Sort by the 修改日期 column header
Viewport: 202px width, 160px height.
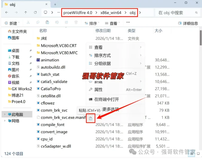(x=103, y=31)
